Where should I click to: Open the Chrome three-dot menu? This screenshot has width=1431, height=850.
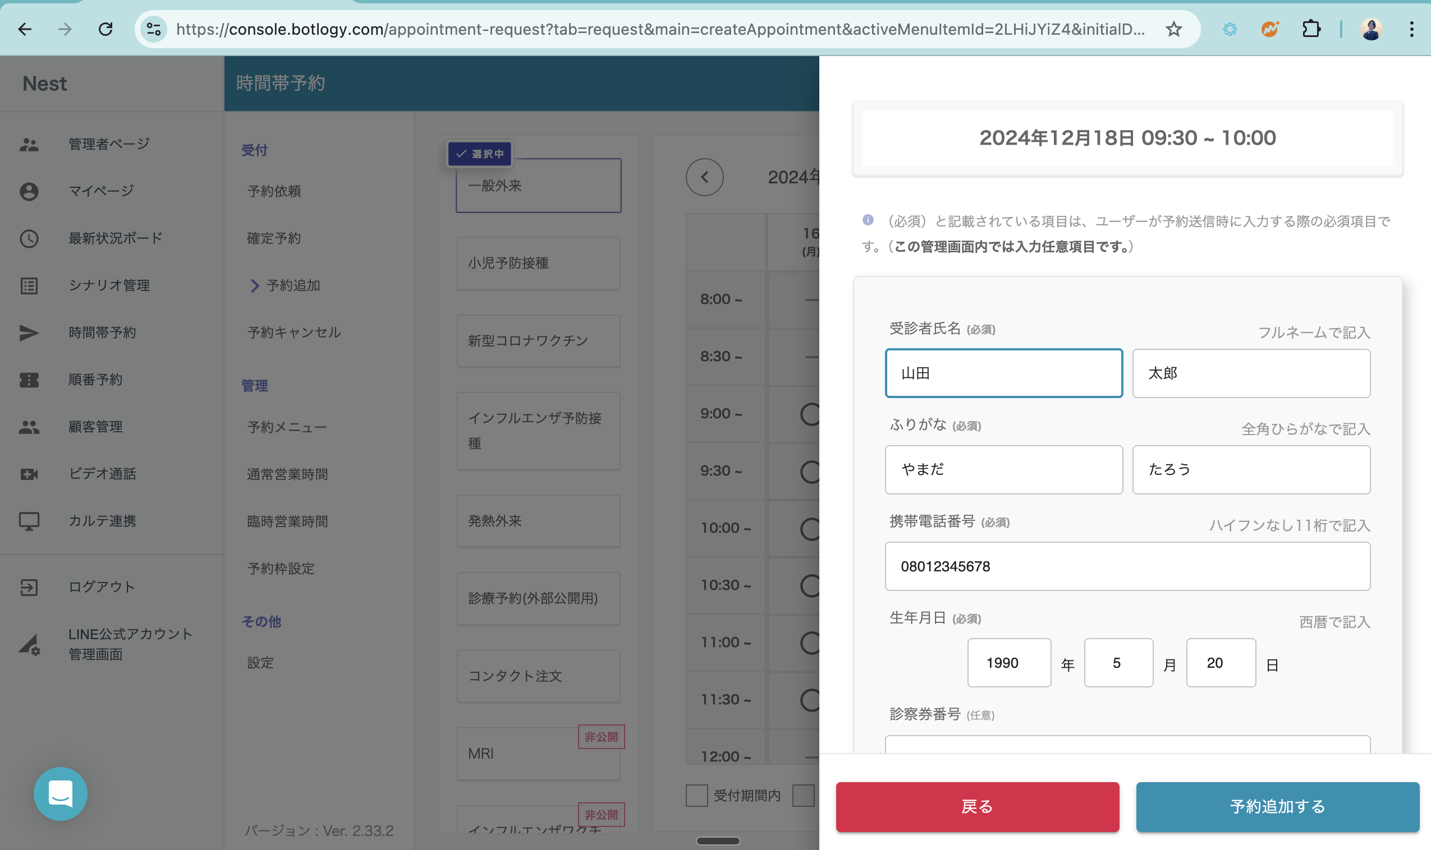coord(1411,29)
